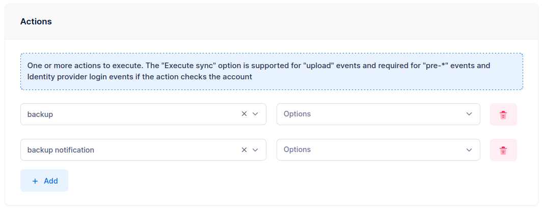543x209 pixels.
Task: Click the plus icon beside Add
Action: click(x=35, y=181)
